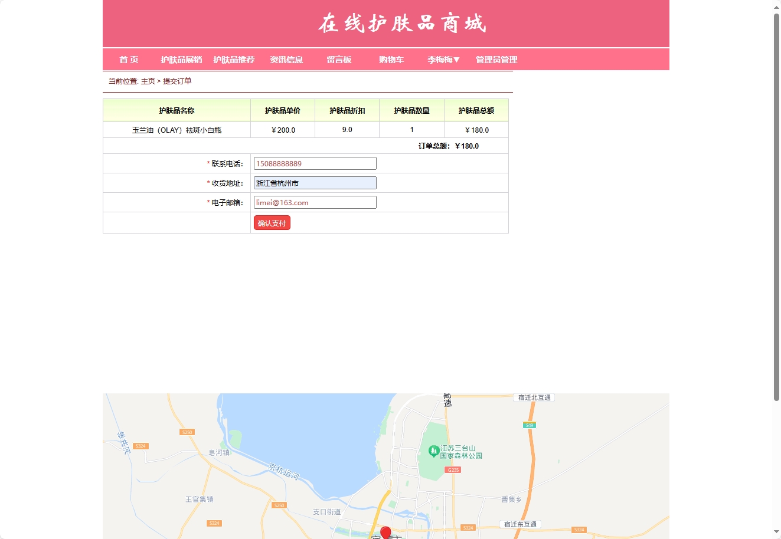Click the 收货地址 shipping address field

point(315,183)
